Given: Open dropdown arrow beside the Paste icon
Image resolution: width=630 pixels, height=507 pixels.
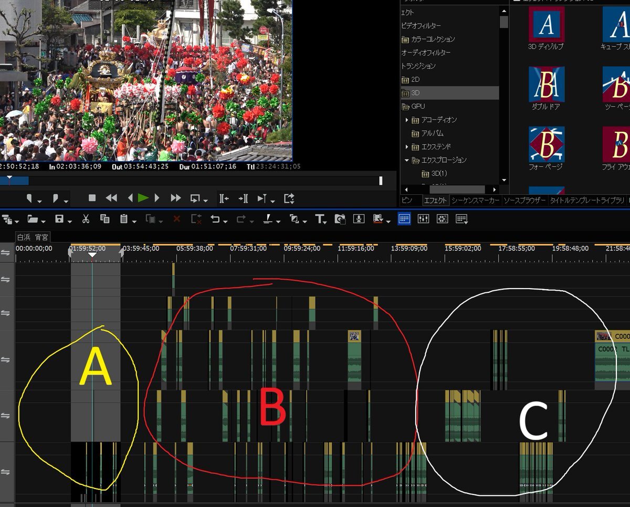Looking at the screenshot, I should pos(134,222).
